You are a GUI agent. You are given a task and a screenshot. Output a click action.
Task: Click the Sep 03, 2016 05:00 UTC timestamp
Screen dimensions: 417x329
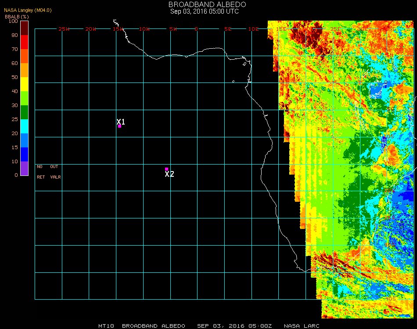coord(205,11)
